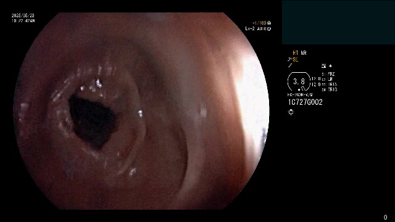Click the HT indicator in orange
Viewport: 395px width, 222px height.
pos(296,53)
